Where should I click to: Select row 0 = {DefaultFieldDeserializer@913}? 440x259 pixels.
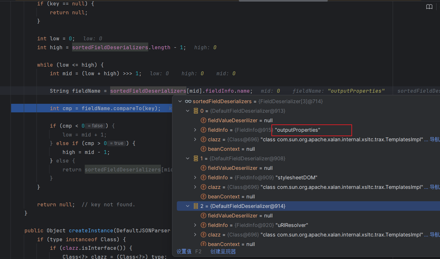[x=309, y=111]
